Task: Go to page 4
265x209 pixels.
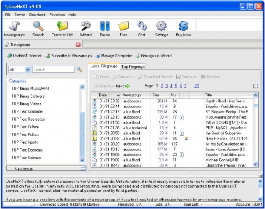Action: (171, 86)
